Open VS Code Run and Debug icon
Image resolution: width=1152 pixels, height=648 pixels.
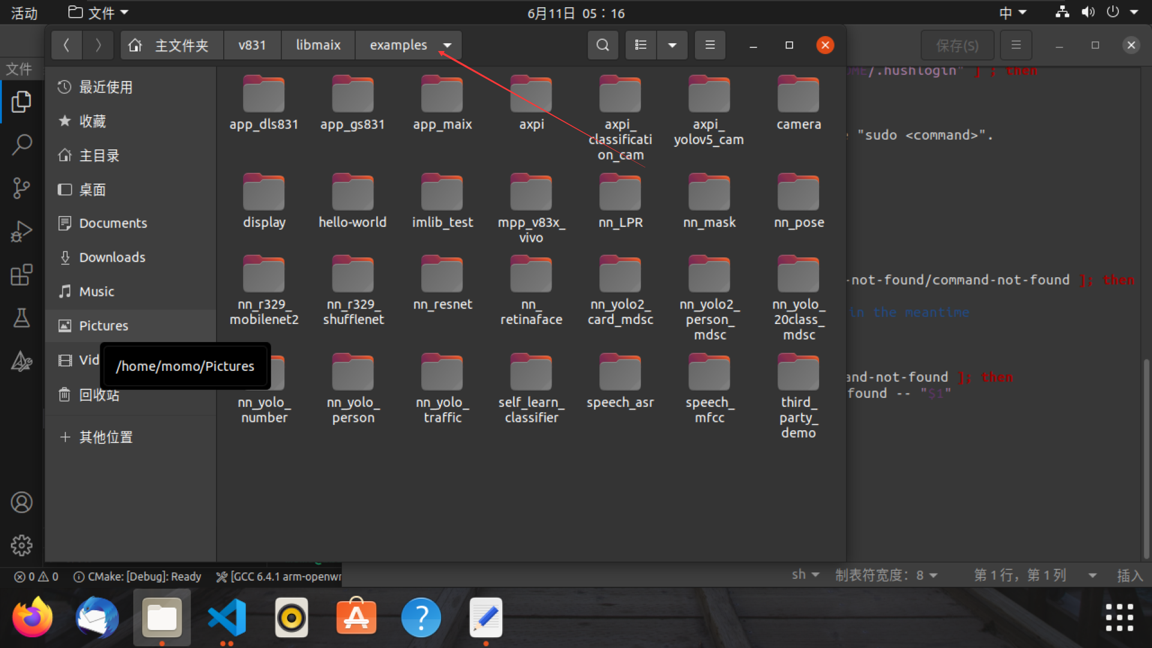pos(22,231)
